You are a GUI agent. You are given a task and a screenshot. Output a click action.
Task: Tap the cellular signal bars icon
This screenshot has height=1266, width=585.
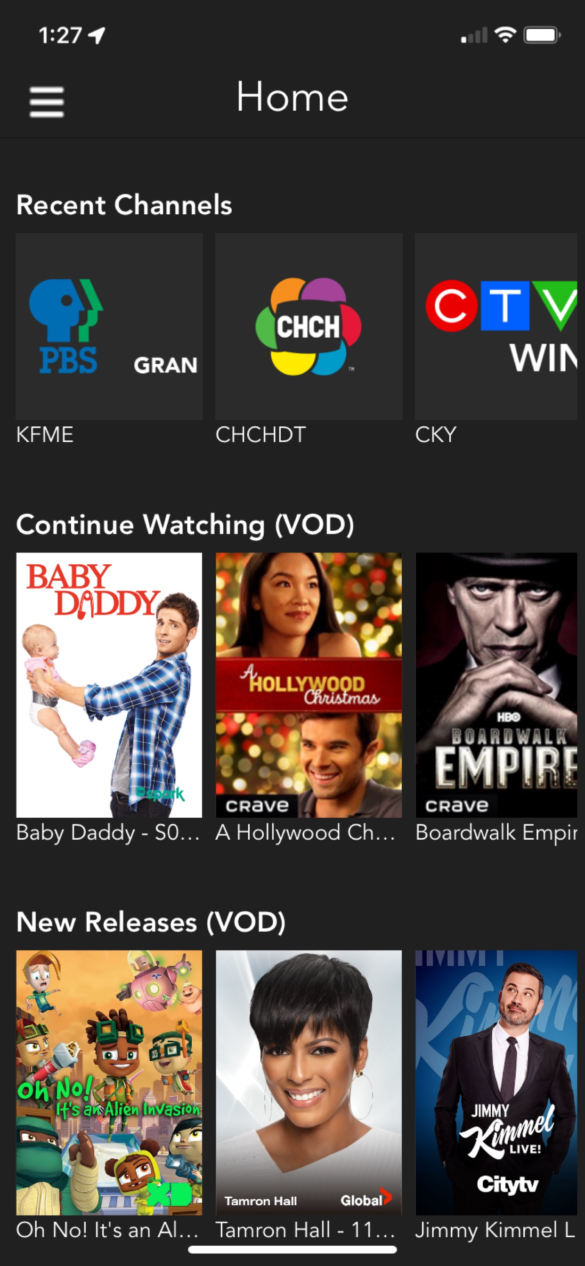tap(474, 35)
